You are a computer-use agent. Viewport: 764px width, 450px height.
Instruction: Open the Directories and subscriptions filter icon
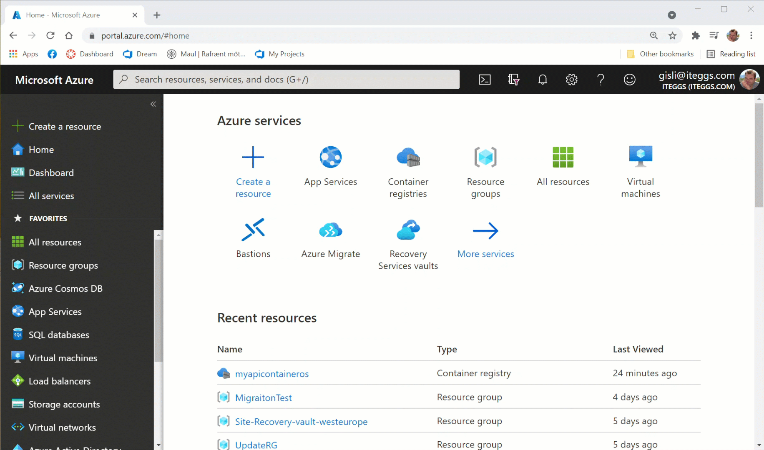[513, 80]
